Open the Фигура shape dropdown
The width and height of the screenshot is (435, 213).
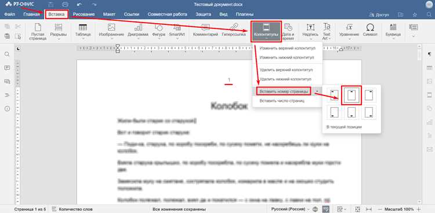pos(159,32)
